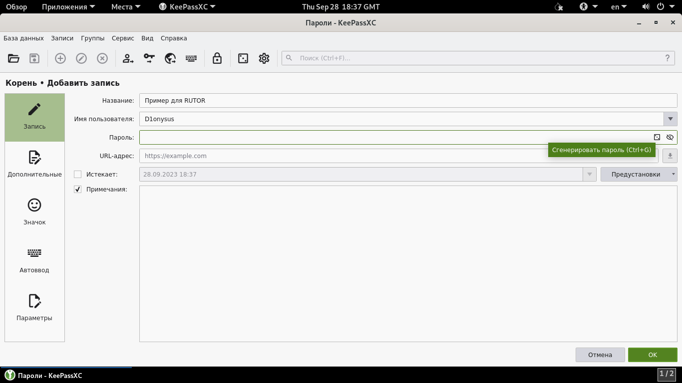Open the password generator dice toolbar icon
Viewport: 682px width, 383px height.
click(x=243, y=58)
